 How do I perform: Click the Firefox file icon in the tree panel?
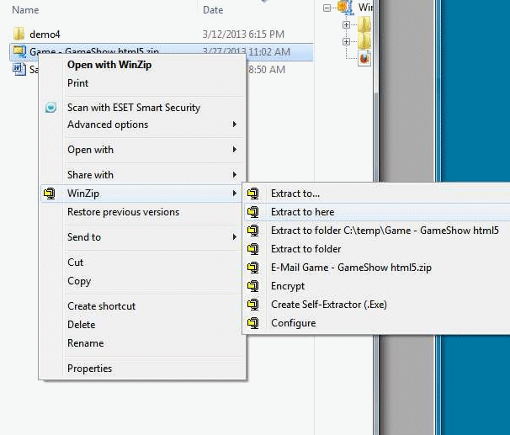[364, 59]
